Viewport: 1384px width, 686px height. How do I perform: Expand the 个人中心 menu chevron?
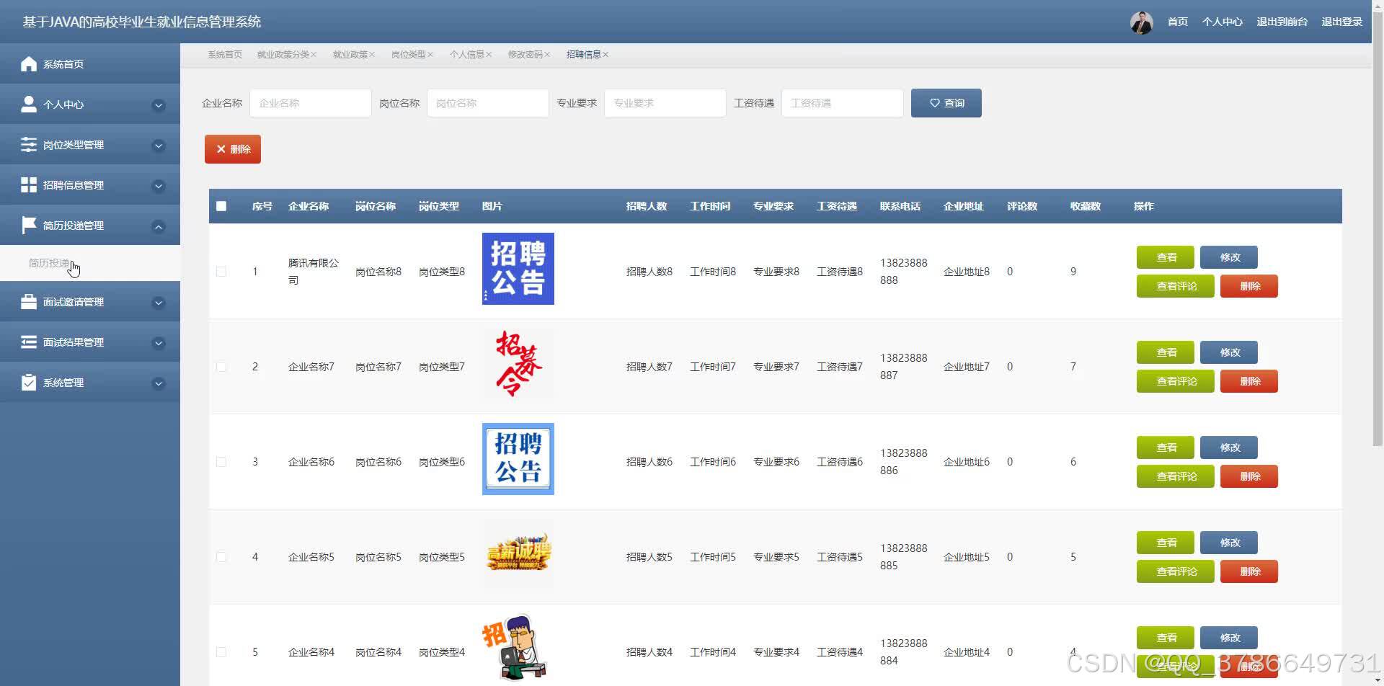pos(159,106)
